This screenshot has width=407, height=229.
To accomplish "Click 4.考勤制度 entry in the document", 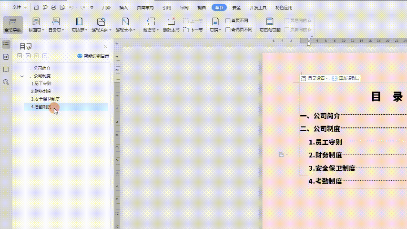I will [325, 181].
